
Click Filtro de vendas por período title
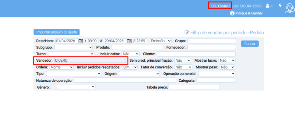(x=227, y=33)
